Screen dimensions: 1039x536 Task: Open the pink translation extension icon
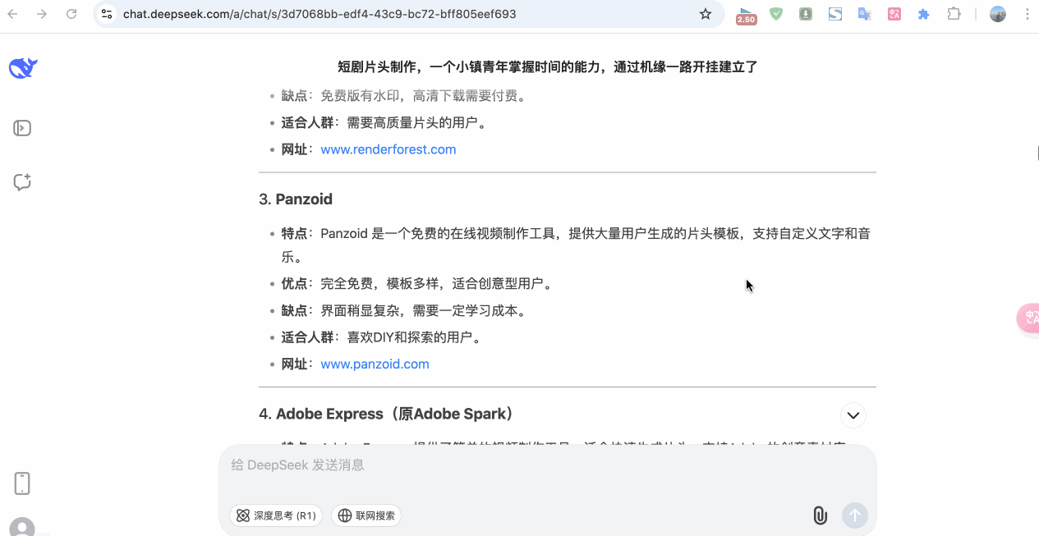[894, 14]
